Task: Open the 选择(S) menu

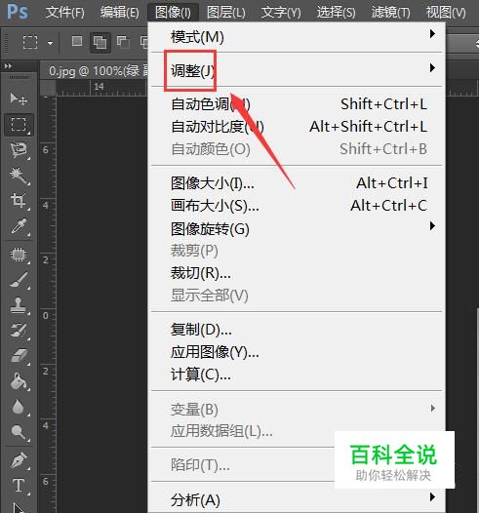Action: click(336, 13)
